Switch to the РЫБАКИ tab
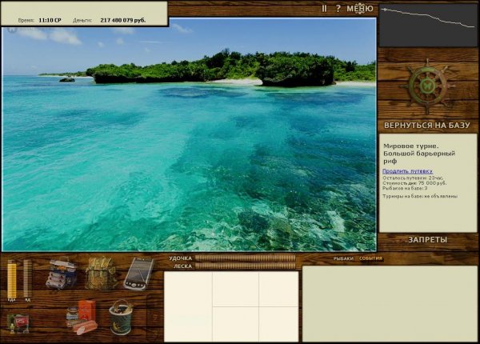Image resolution: width=480 pixels, height=344 pixels. tap(344, 258)
